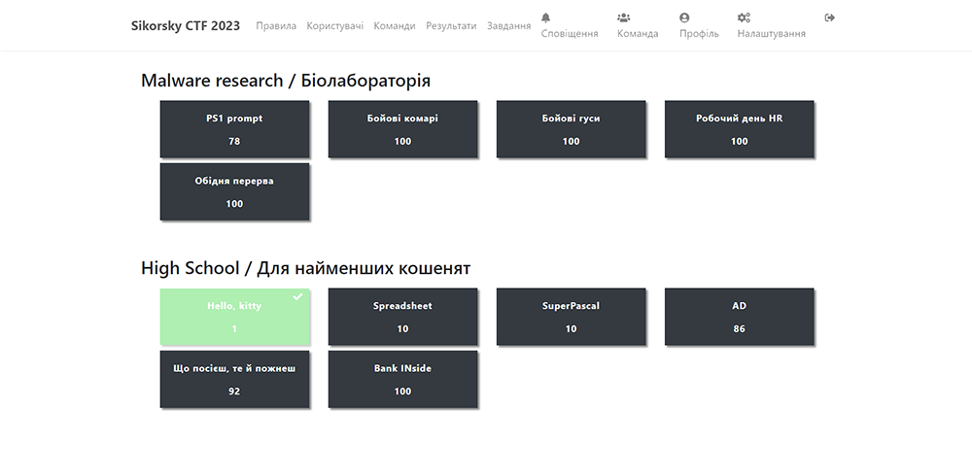Open the Обідня перерва challenge card
The image size is (972, 475).
pos(234,191)
